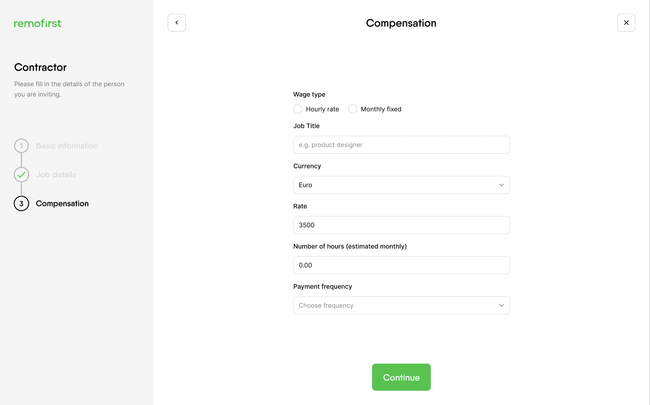
Task: Click the Monthly fixed label text
Action: tap(381, 109)
